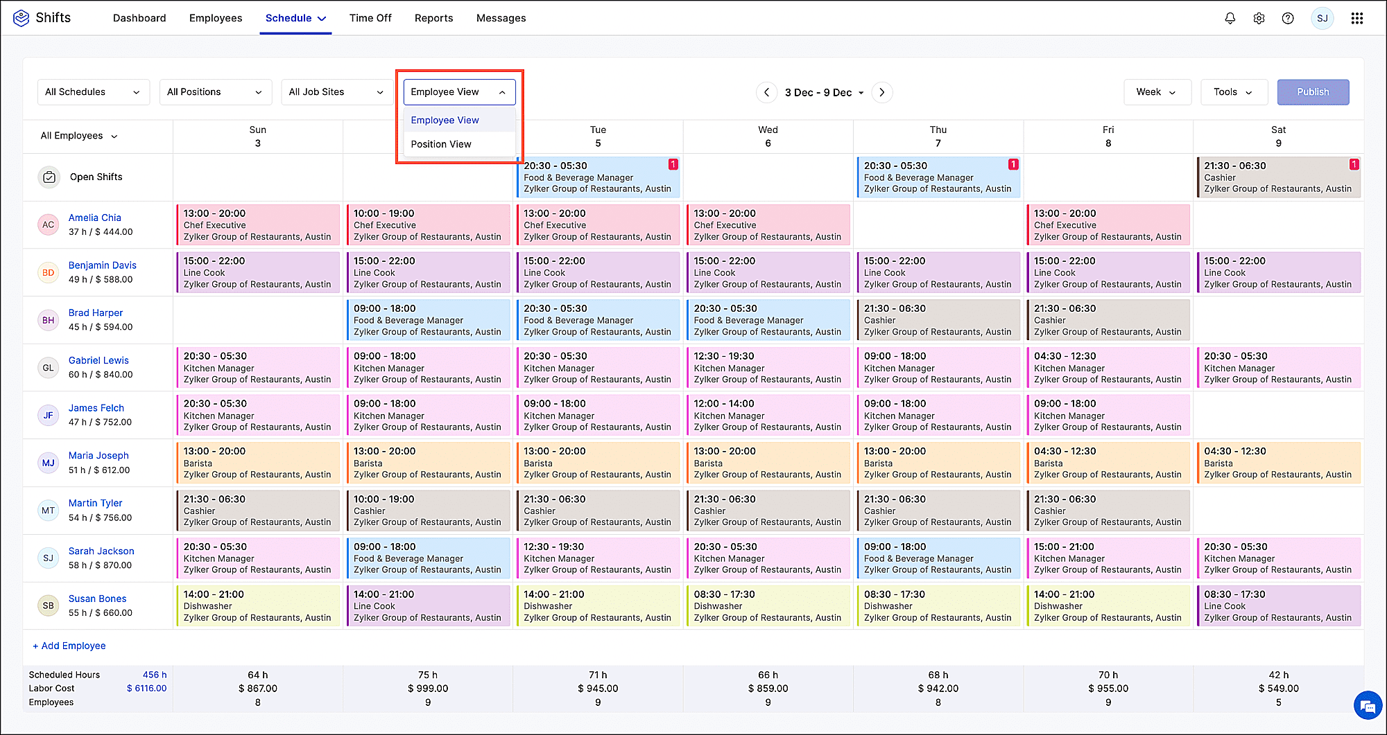Open Susan Bones's profile link

(x=97, y=599)
